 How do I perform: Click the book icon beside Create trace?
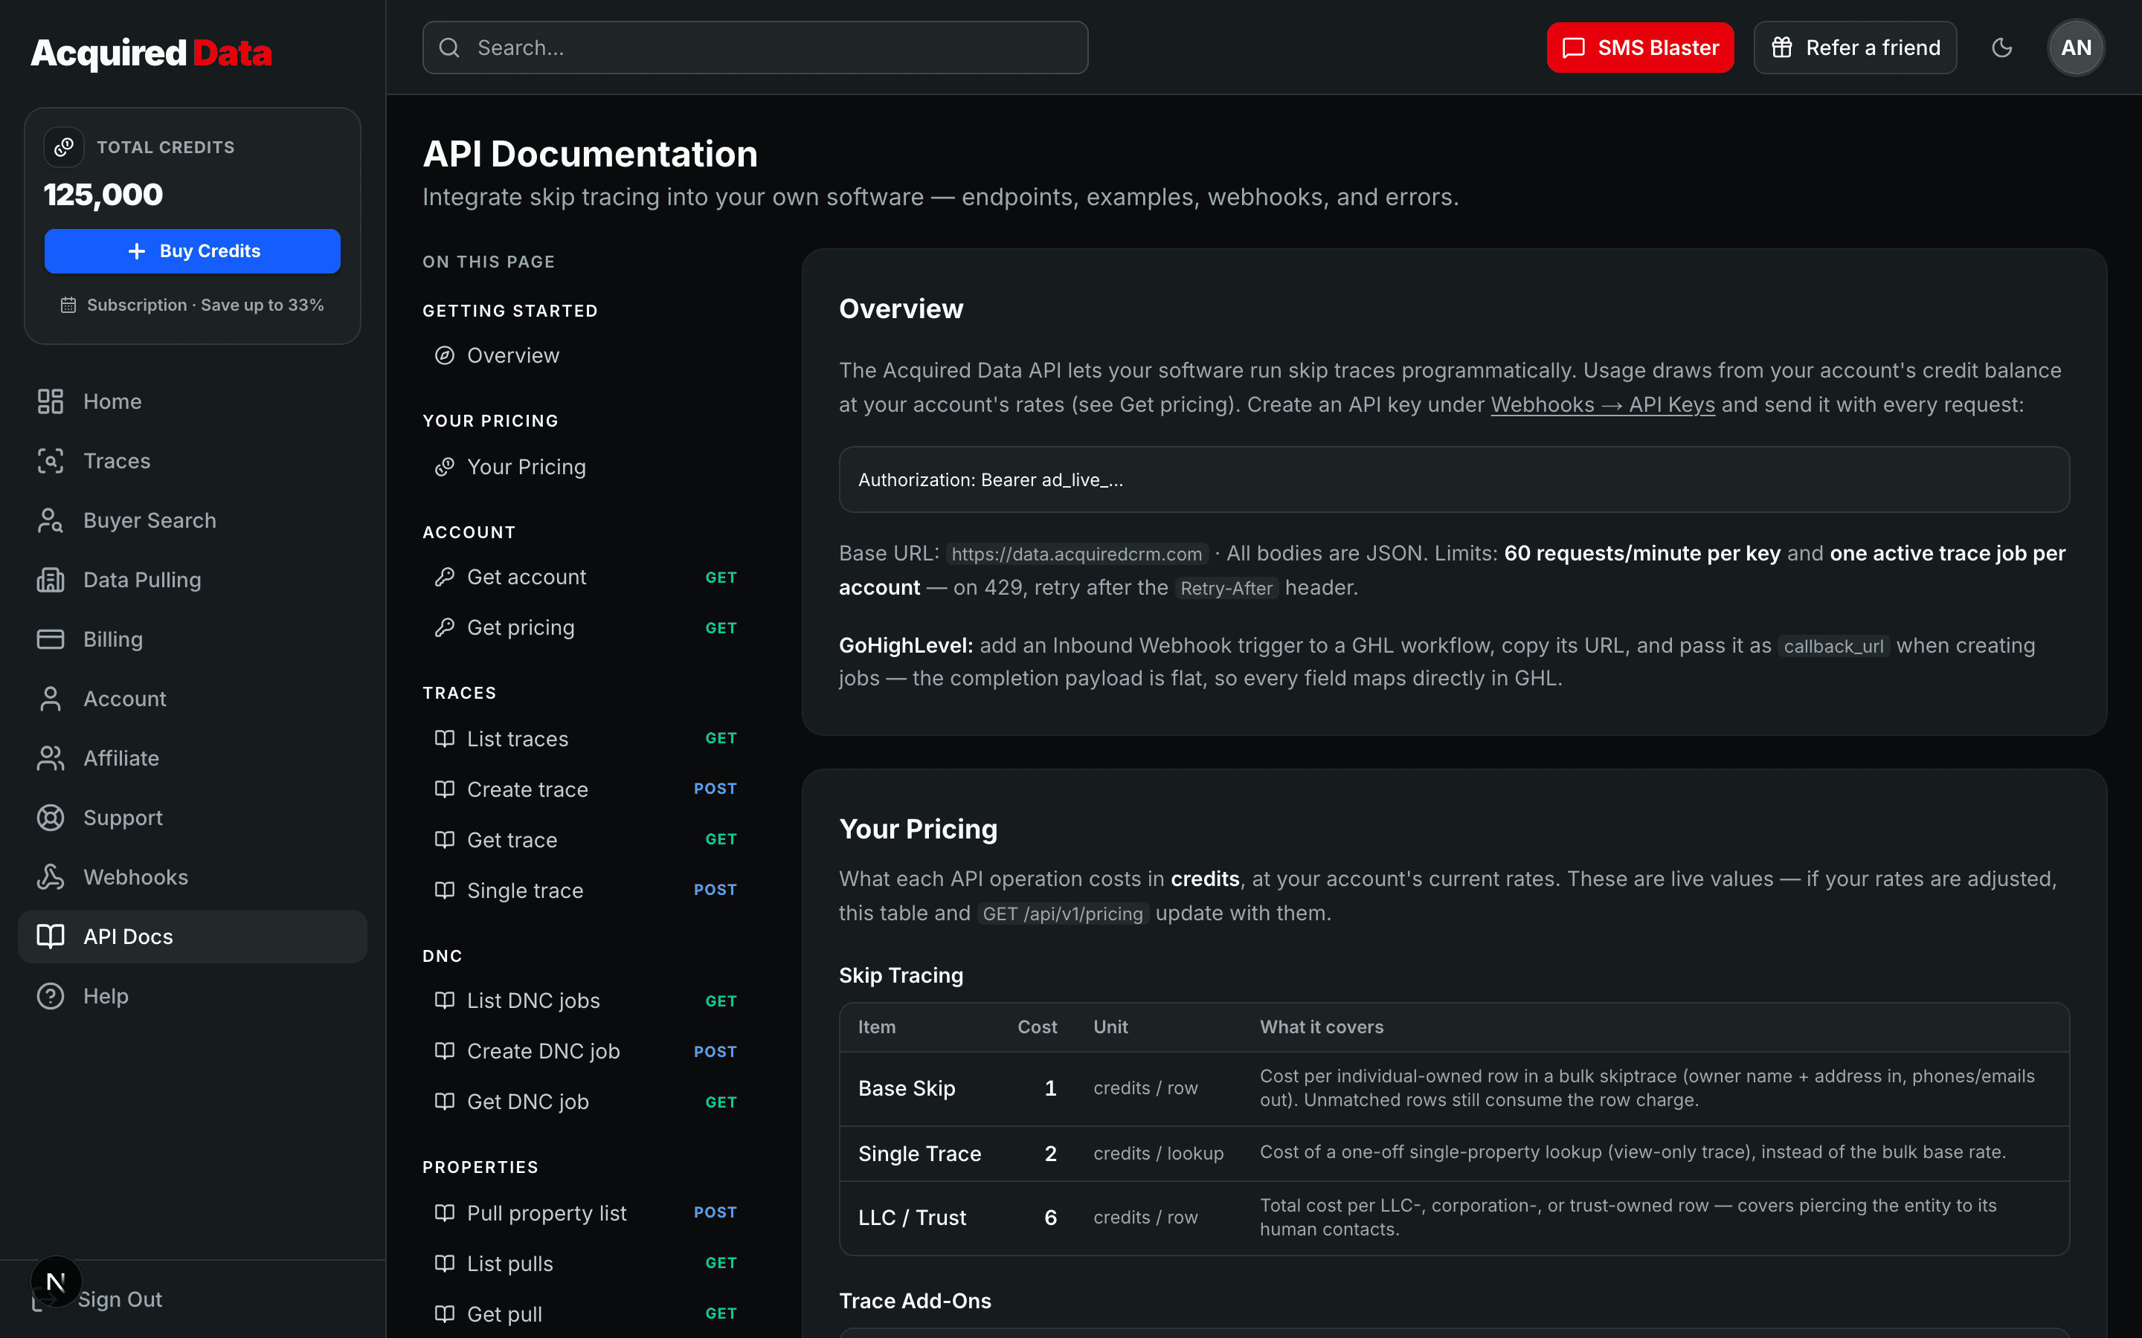(x=444, y=789)
